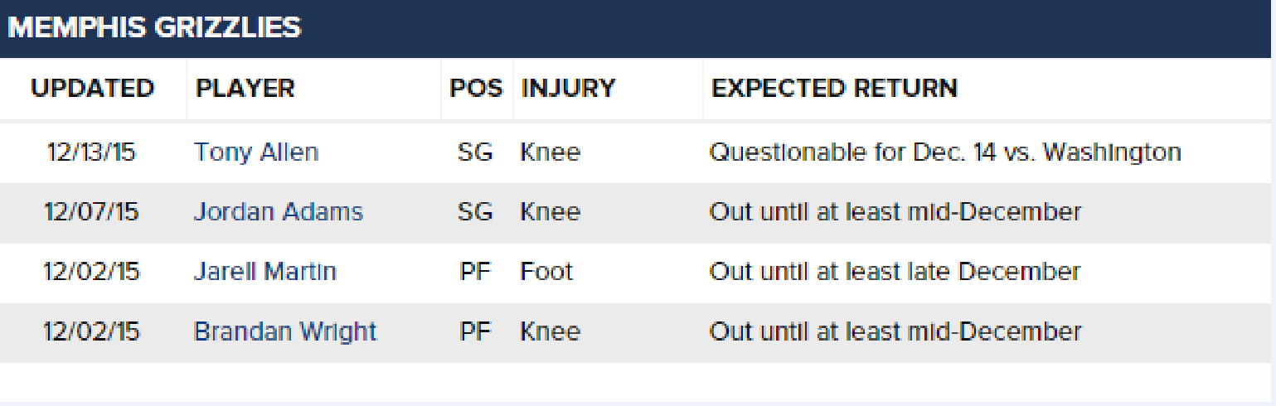Click the PLAYER column header
The width and height of the screenshot is (1276, 406).
coord(245,89)
